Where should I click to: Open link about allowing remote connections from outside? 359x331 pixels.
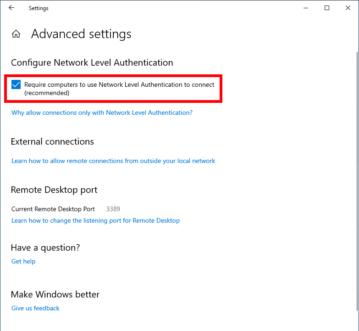[113, 161]
